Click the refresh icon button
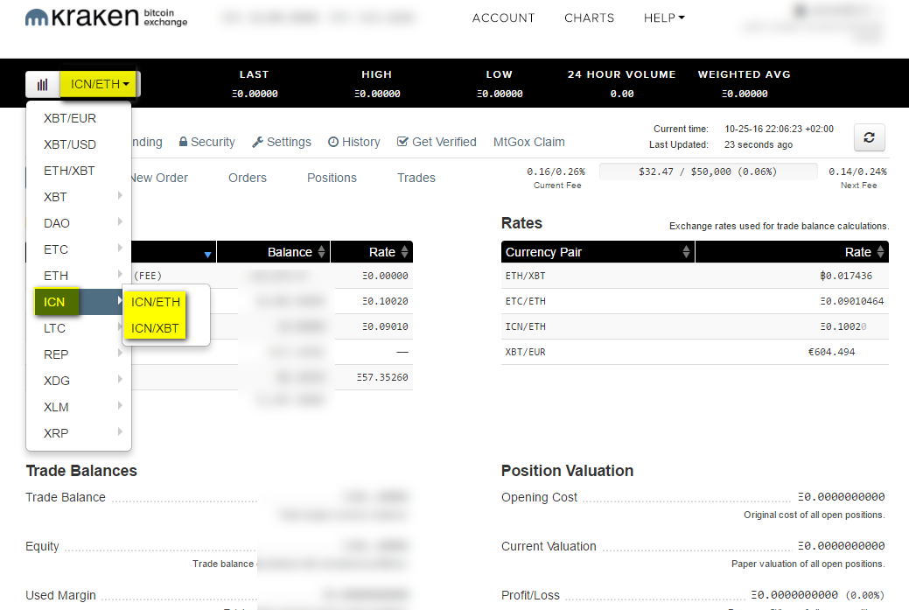The height and width of the screenshot is (610, 909). pyautogui.click(x=869, y=137)
